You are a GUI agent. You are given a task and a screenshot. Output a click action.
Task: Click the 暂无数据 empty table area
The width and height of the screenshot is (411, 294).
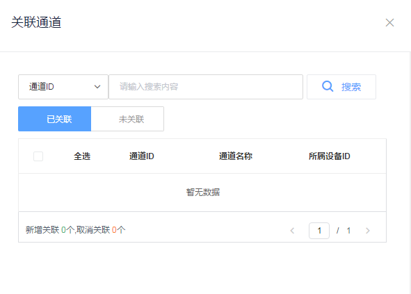click(x=203, y=193)
